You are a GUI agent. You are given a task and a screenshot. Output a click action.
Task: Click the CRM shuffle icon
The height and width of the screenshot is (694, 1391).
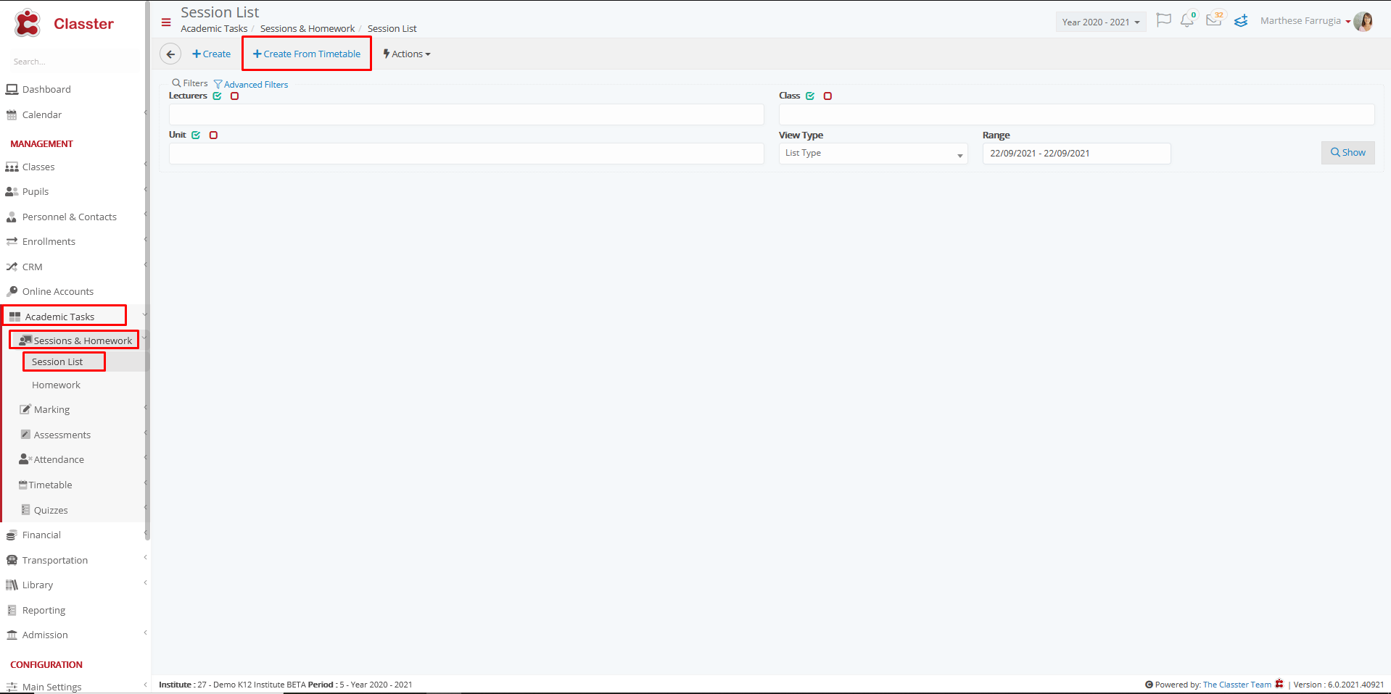point(12,267)
